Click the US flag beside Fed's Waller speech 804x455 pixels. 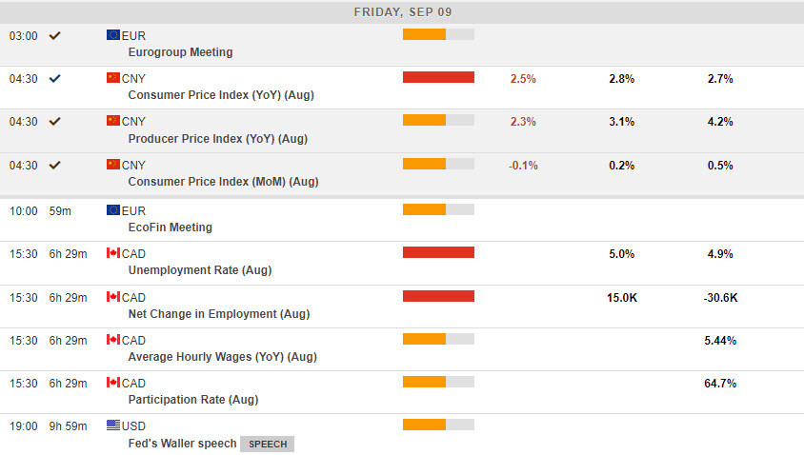112,425
